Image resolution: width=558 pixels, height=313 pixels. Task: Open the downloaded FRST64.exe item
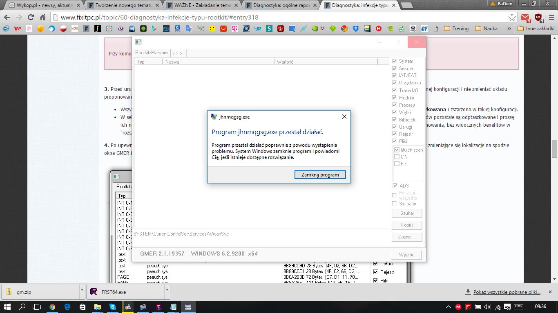click(125, 292)
